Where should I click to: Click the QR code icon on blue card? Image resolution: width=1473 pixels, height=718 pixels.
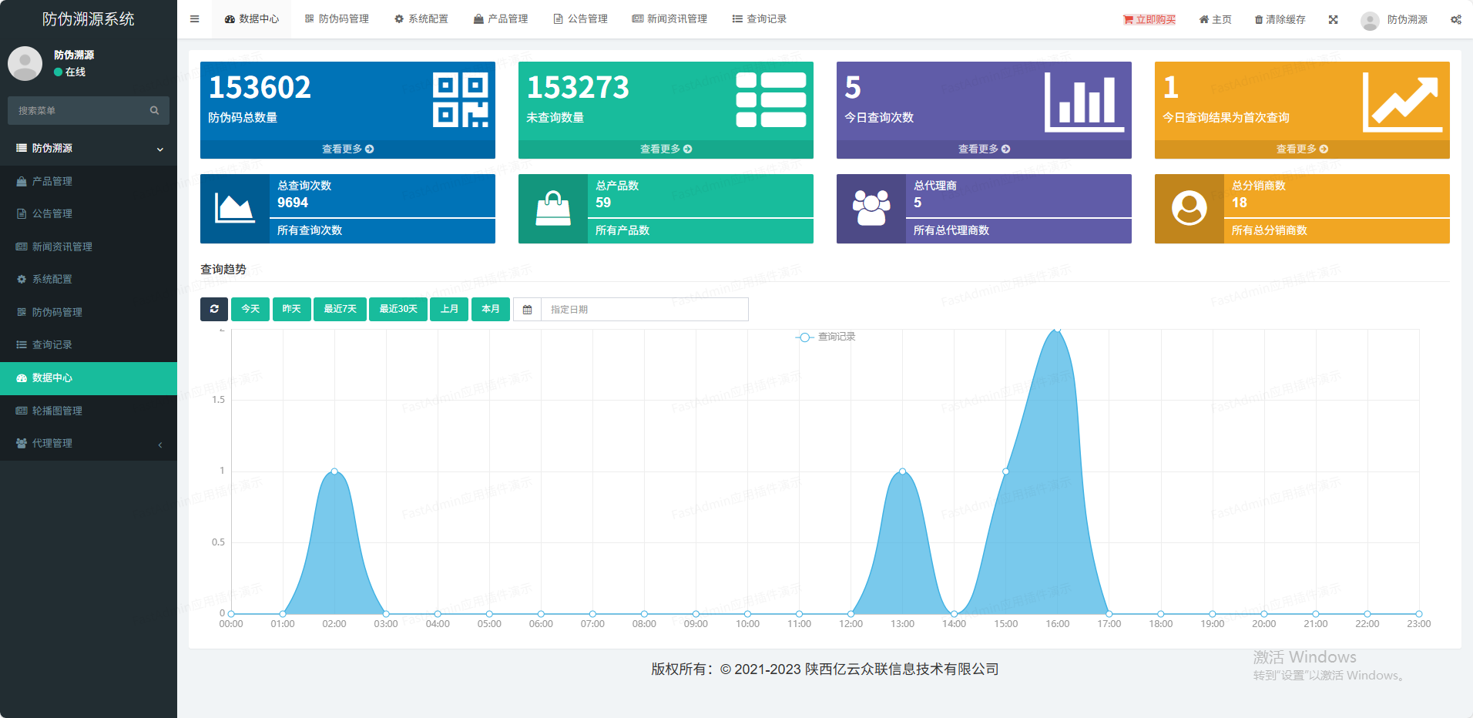[460, 100]
